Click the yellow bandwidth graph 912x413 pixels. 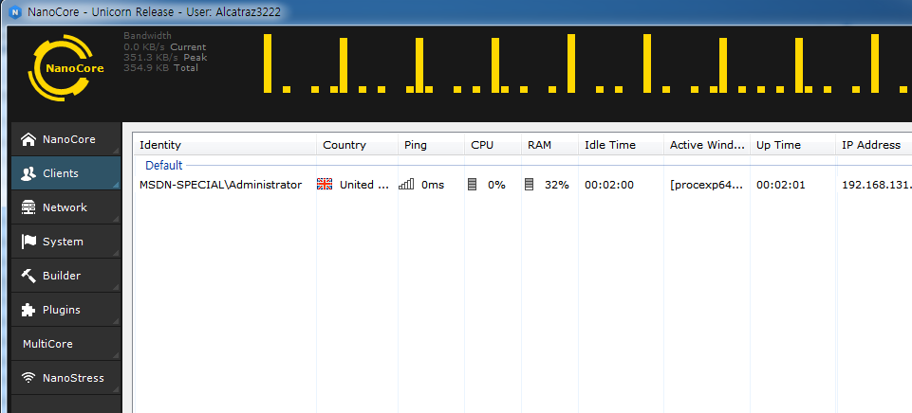[x=586, y=63]
